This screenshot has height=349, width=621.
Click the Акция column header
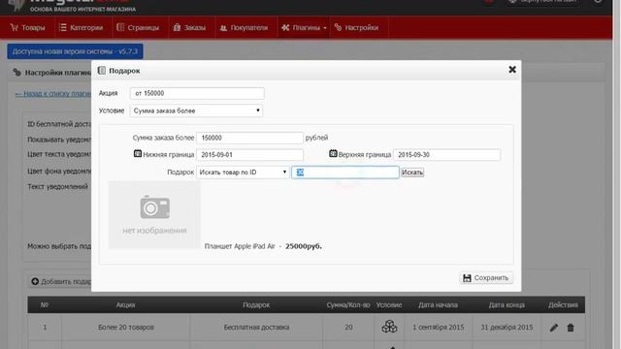point(125,305)
